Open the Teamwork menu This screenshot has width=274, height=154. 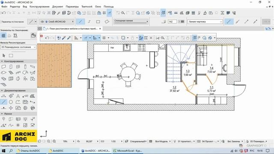click(x=87, y=6)
